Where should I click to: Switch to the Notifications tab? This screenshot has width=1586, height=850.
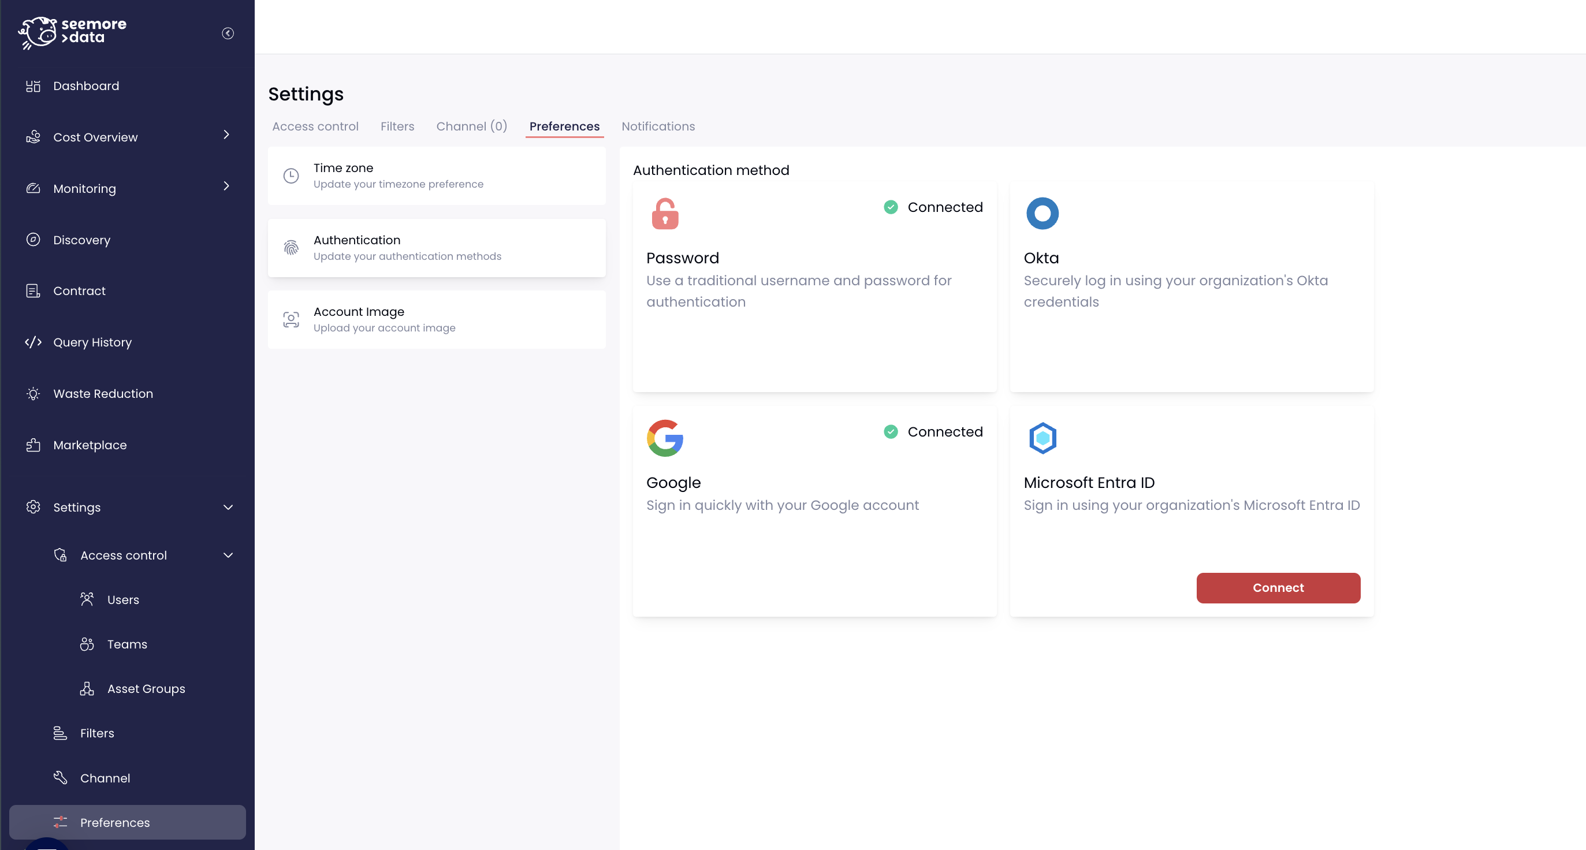click(658, 126)
